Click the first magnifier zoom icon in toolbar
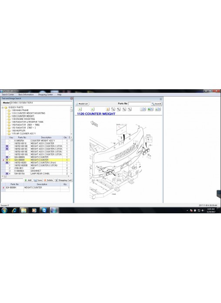The image size is (221, 303). point(113,109)
